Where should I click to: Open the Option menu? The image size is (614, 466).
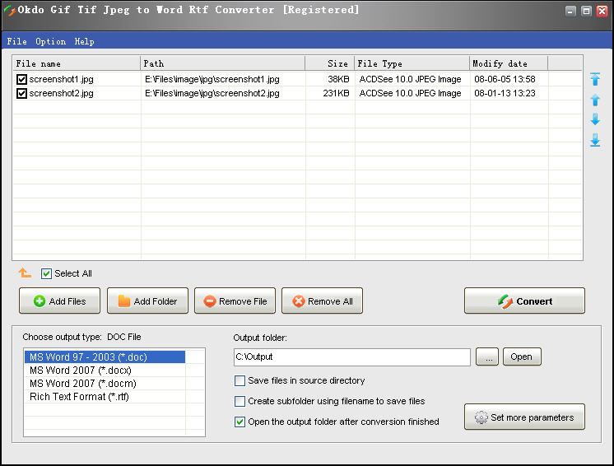click(x=50, y=41)
